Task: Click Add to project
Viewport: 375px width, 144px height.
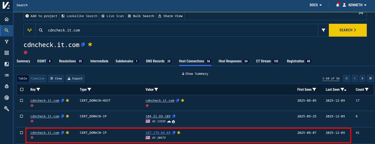Action: [42, 16]
